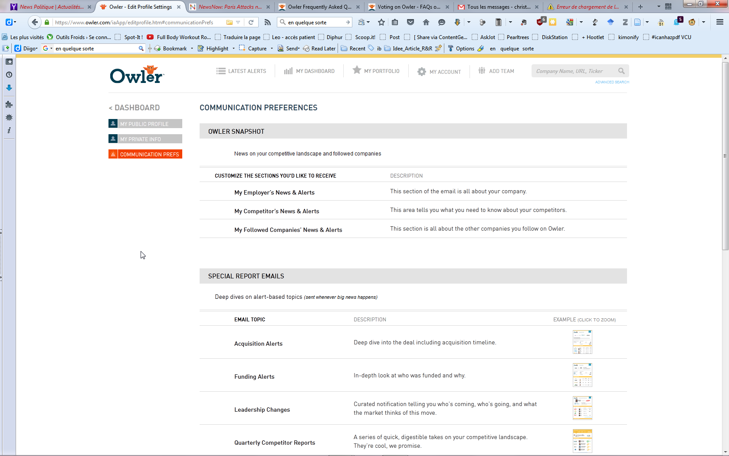Click the RSS feed icon
This screenshot has height=456, width=729.
click(268, 22)
